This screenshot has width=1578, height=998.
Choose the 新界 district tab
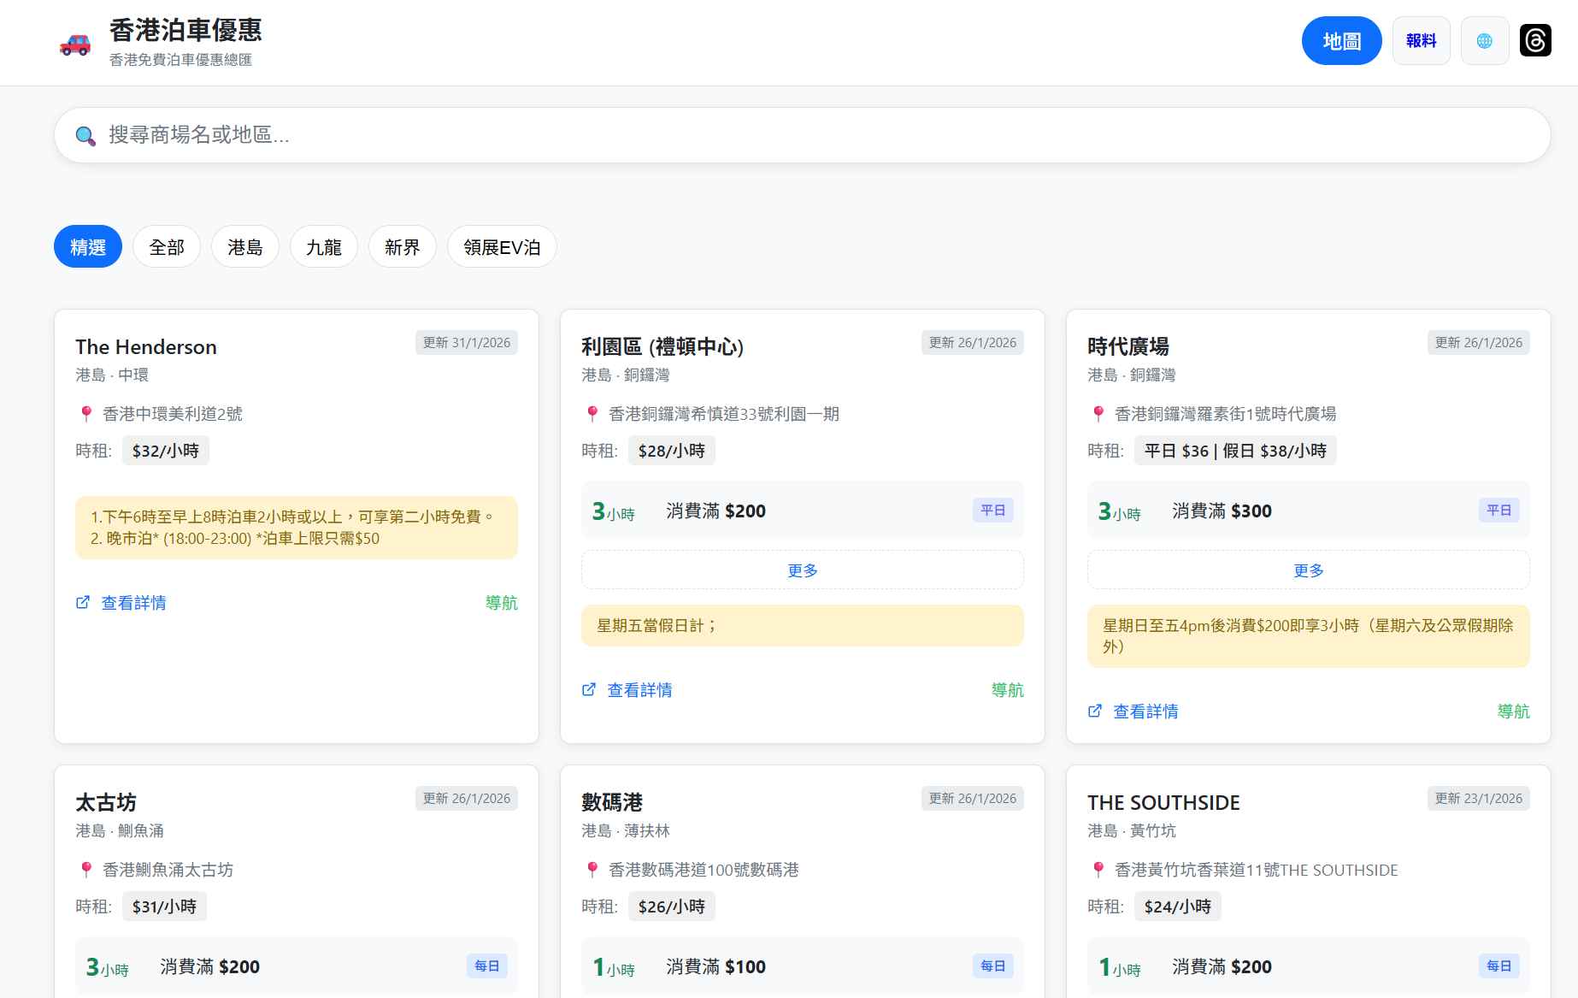[403, 247]
